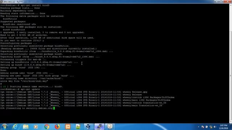
Task: Close the PuTTY window
Action: 227,1
